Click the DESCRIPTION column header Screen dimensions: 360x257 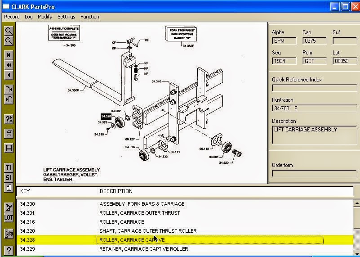pyautogui.click(x=116, y=191)
